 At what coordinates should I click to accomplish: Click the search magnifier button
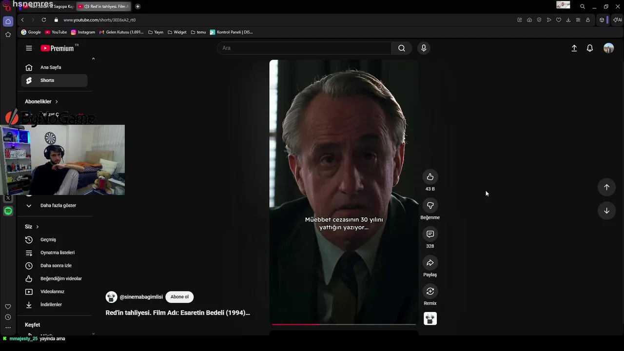402,48
